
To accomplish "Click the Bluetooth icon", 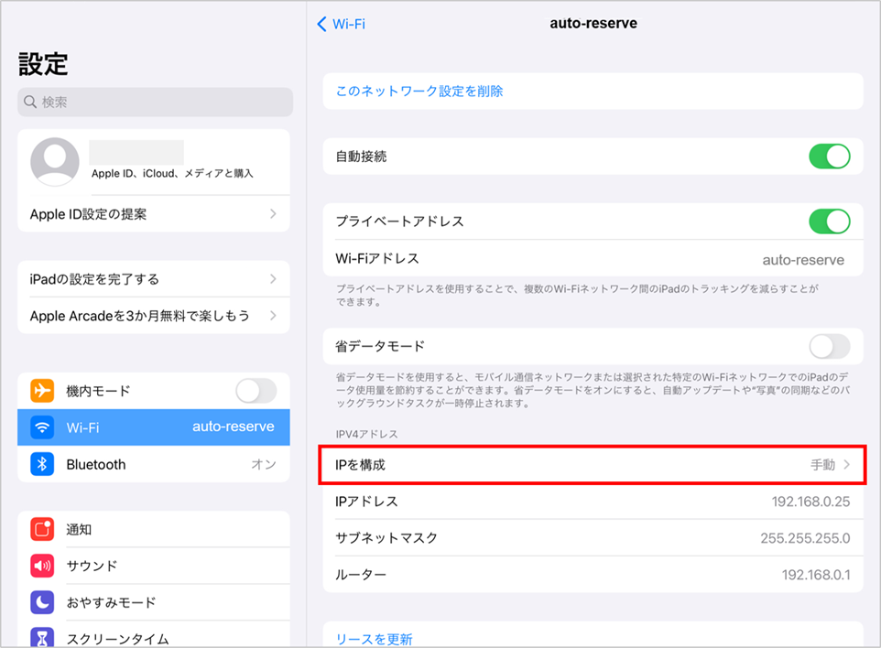I will pyautogui.click(x=42, y=464).
